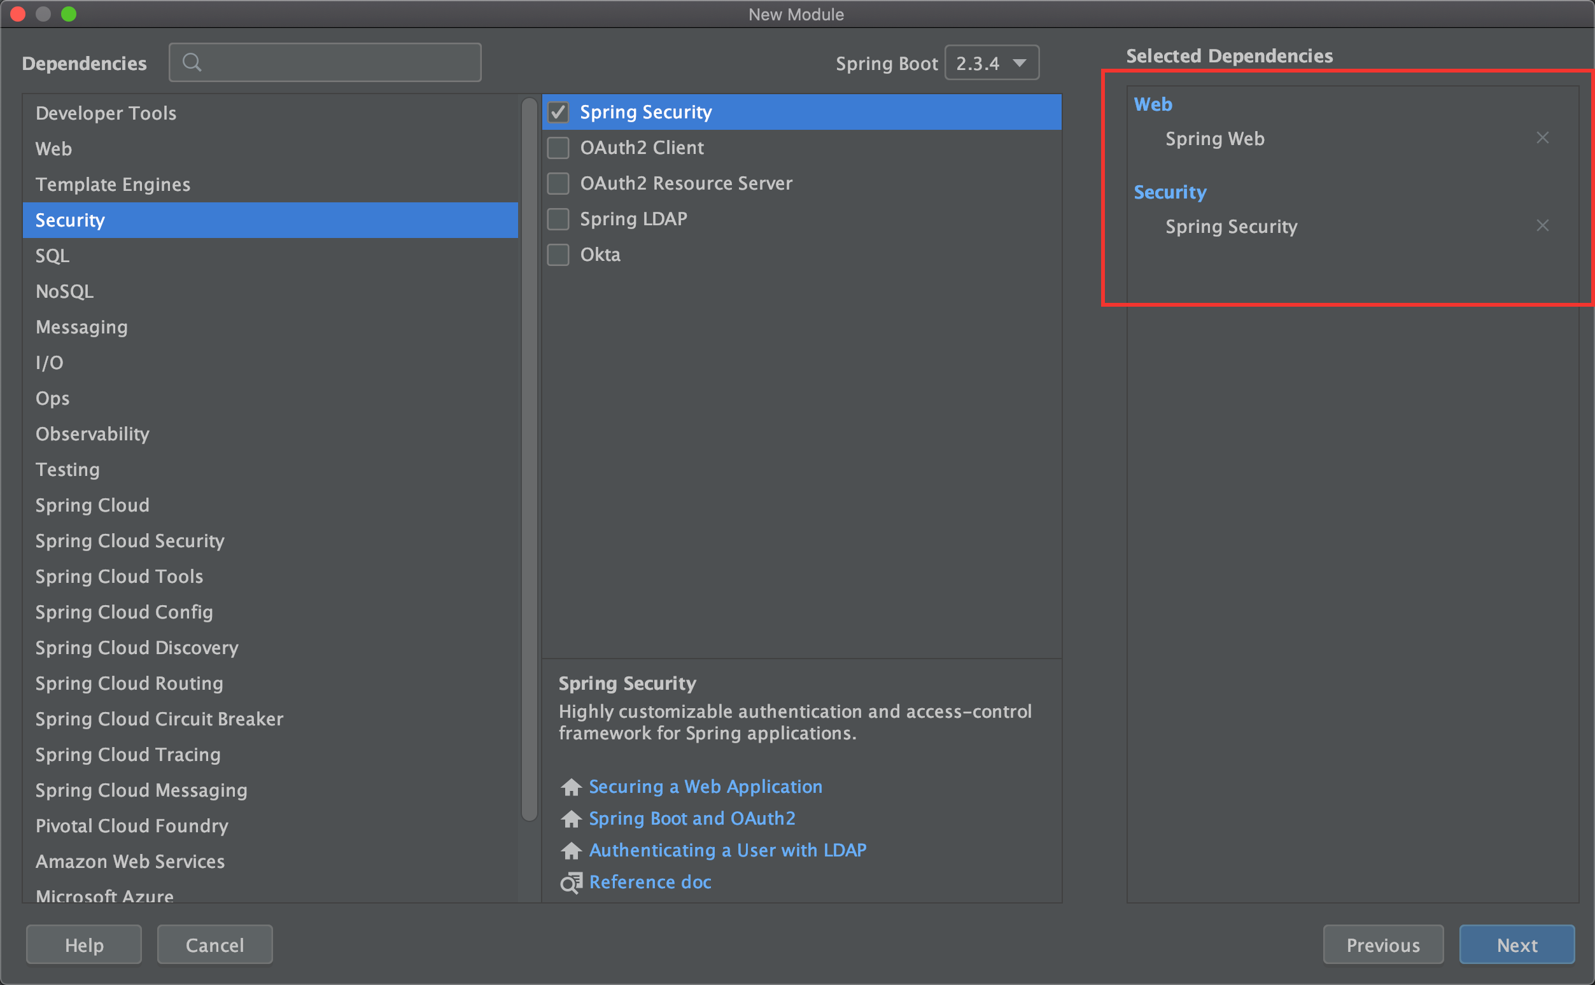Click the category list vertical scrollbar
Viewport: 1595px width, 985px height.
pos(530,456)
